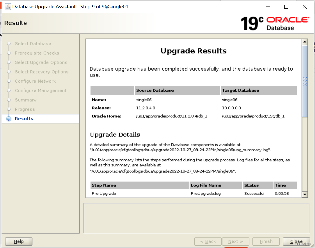
Task: Click the Results step bullet icon
Action: pos(9,119)
